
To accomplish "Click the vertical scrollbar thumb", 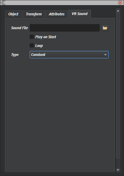I will [x=118, y=86].
